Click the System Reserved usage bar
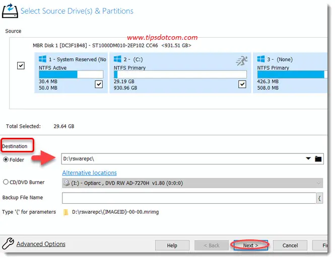 point(71,74)
